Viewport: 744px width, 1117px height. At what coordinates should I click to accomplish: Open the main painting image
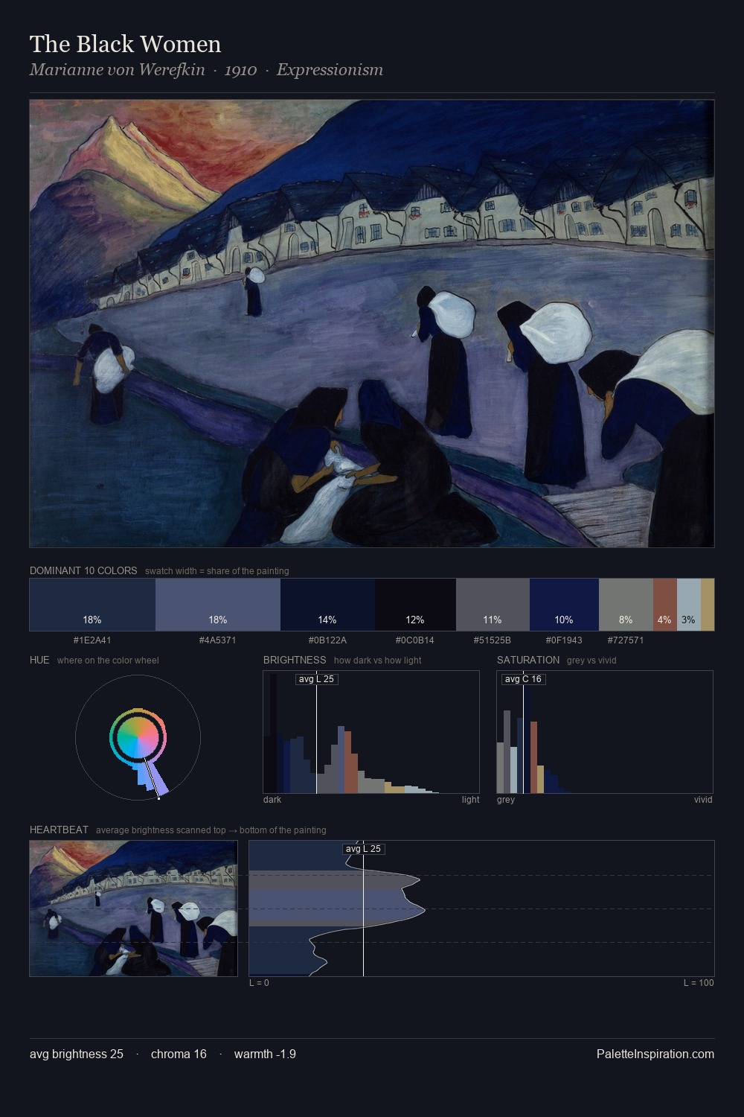[372, 324]
